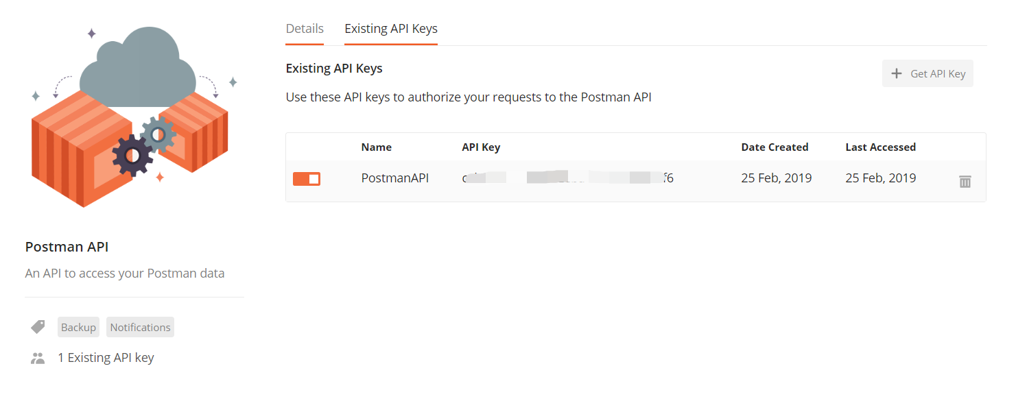Screen dimensions: 1016x412
Task: Click the Date Created column header
Action: (775, 147)
